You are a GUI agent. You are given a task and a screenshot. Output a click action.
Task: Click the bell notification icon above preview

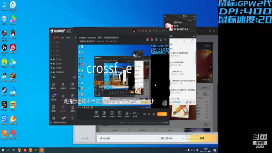161,39
